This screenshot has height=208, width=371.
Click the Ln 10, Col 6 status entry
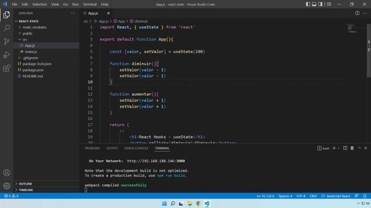265,196
